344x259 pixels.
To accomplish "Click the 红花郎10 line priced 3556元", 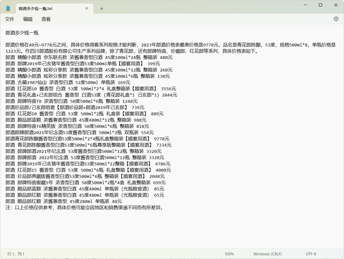I will point(91,89).
